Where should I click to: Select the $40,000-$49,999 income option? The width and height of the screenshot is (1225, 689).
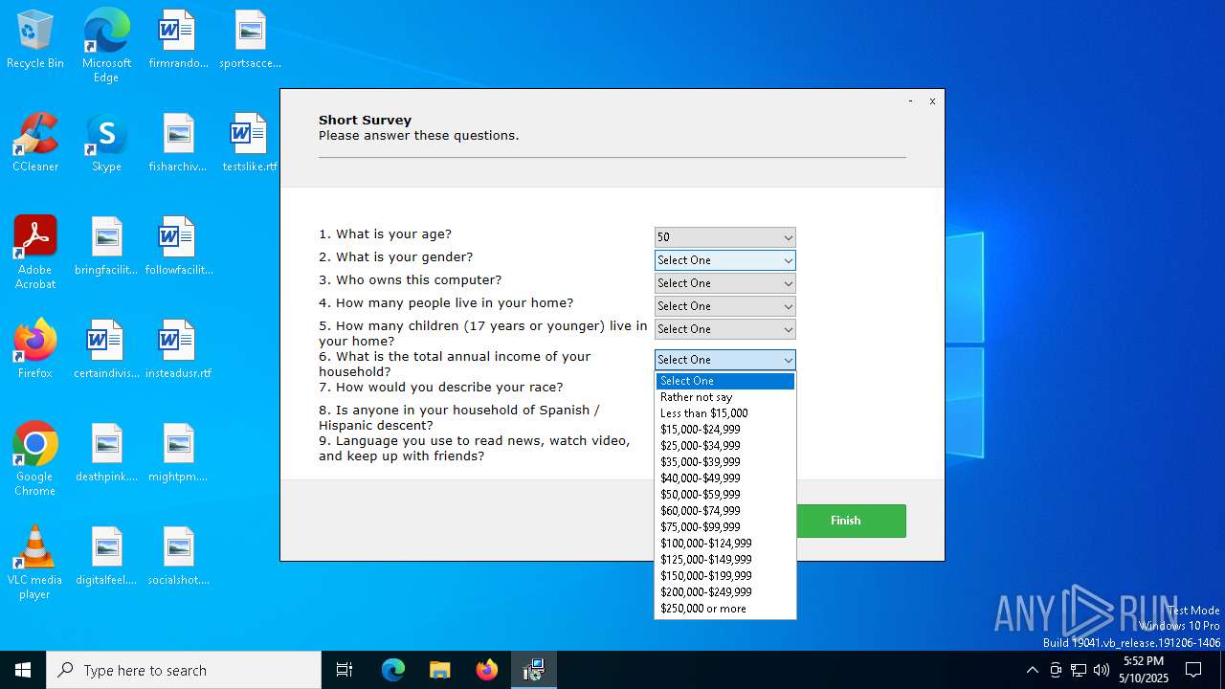point(725,478)
